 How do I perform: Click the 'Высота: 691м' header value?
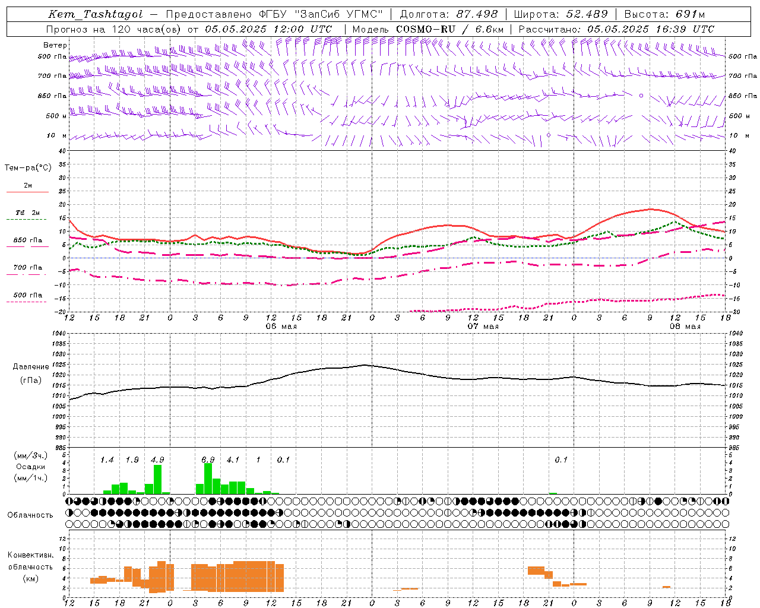click(664, 14)
